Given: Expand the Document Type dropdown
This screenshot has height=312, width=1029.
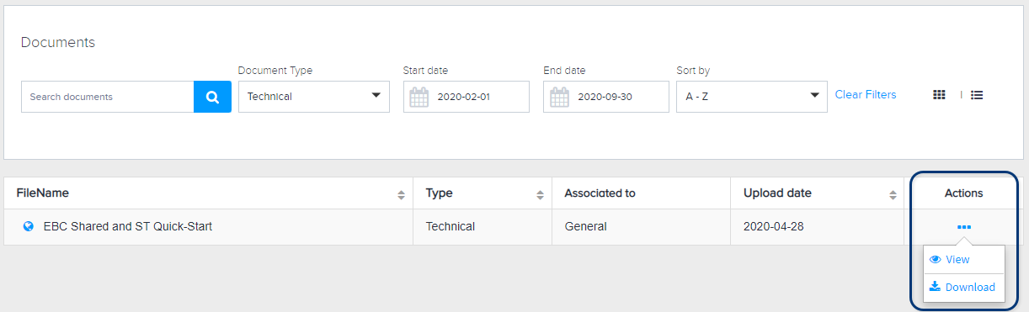Looking at the screenshot, I should coord(314,97).
